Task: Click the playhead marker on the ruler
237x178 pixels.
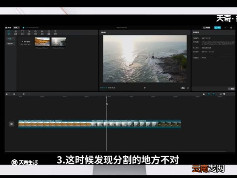Action: coord(106,97)
